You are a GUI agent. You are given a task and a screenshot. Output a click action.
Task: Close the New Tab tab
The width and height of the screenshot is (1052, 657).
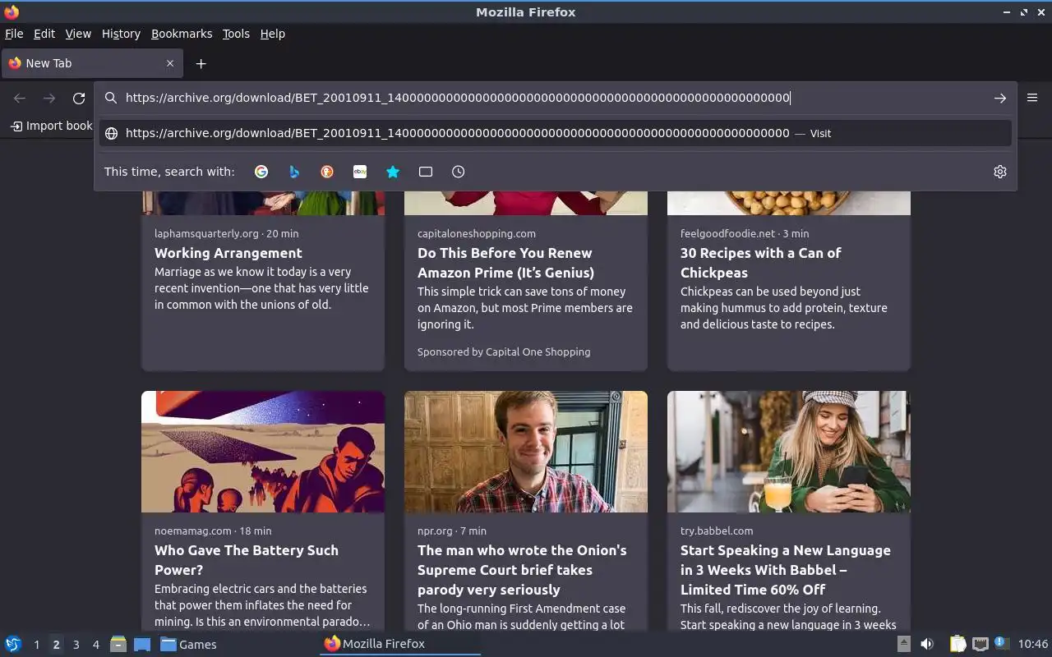point(170,63)
